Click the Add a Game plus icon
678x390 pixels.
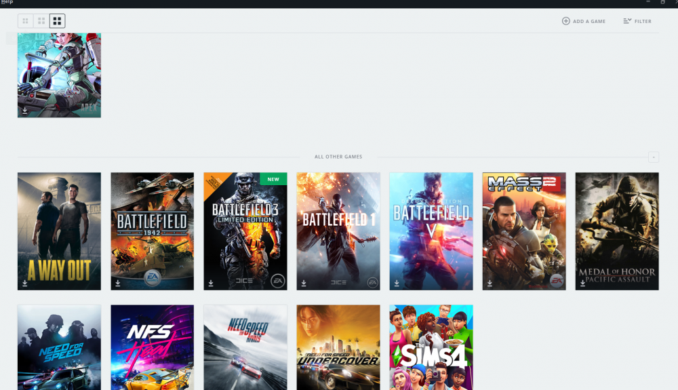(565, 21)
